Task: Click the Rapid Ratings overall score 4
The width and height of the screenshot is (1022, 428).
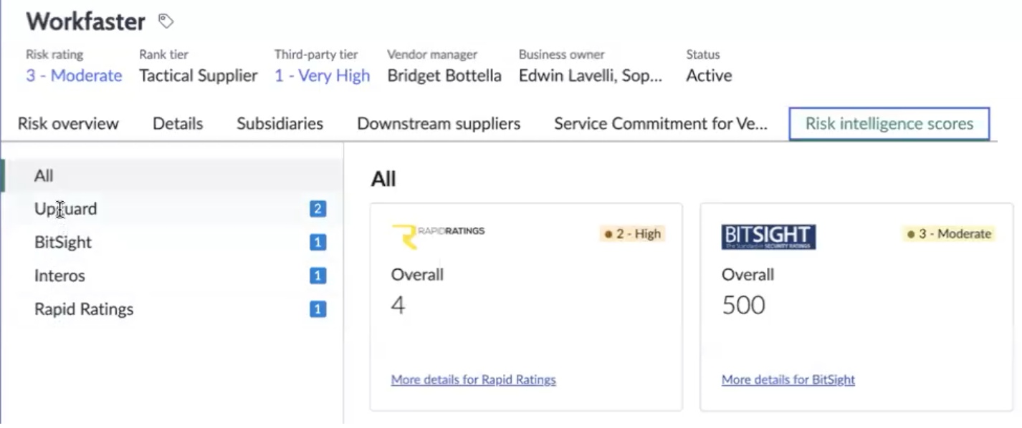Action: coord(398,306)
